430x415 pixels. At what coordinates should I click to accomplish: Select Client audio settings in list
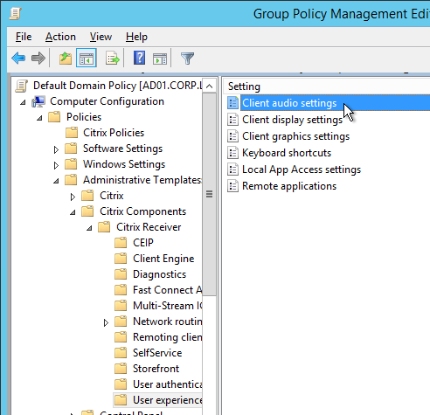[289, 103]
